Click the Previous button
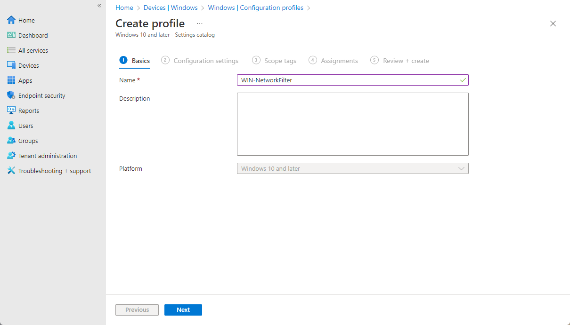The image size is (570, 325). coord(137,310)
